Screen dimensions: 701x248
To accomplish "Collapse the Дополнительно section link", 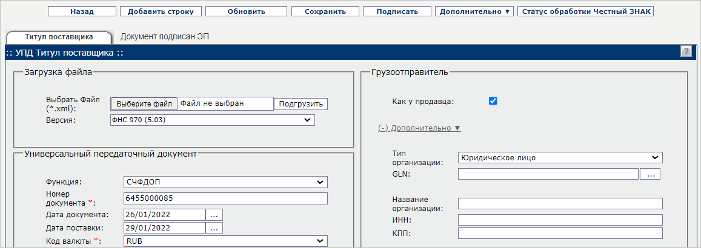I will click(x=419, y=128).
